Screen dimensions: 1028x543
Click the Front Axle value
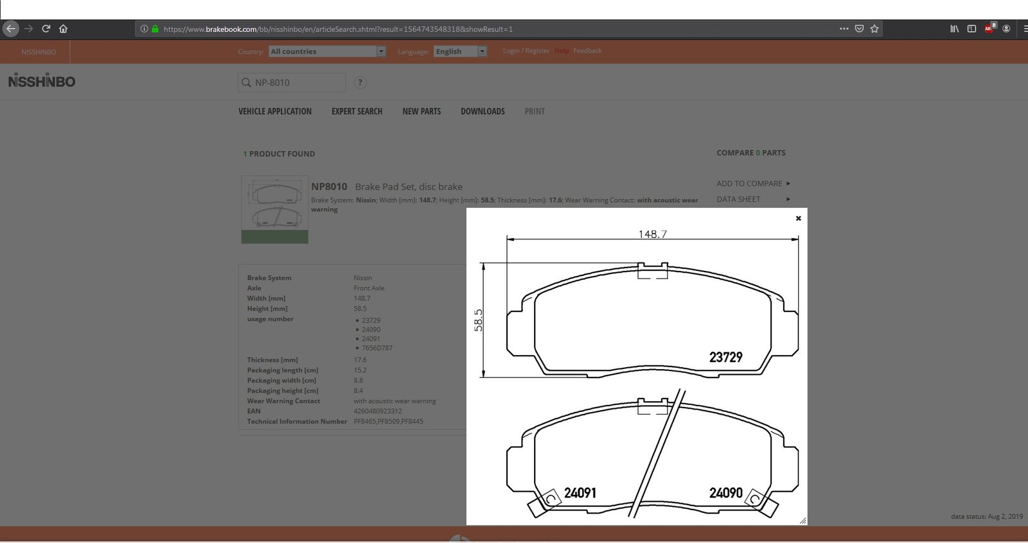pos(369,288)
